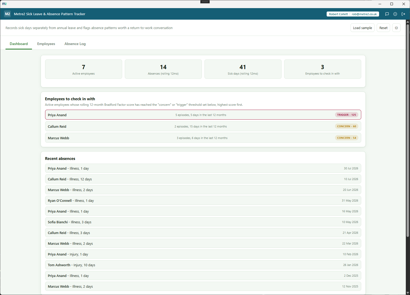
Task: Select Callum Reid check-in row
Action: pos(203,126)
